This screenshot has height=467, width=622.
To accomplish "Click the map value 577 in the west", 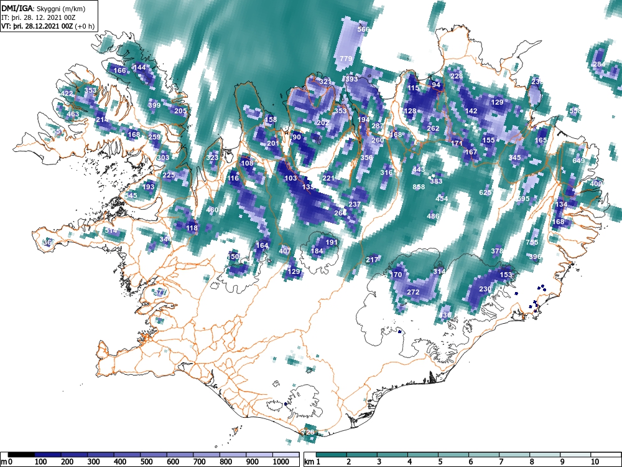I will [160, 292].
